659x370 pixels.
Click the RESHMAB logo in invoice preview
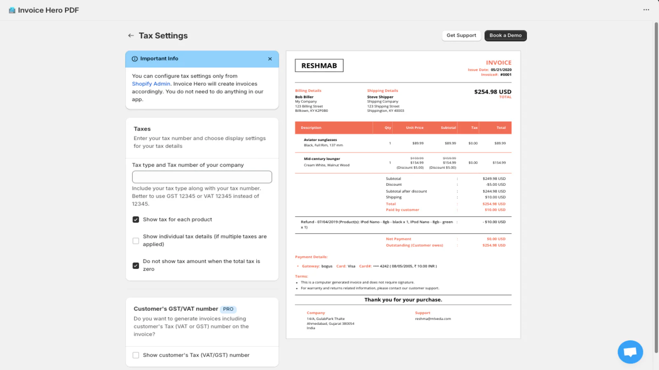[x=319, y=66]
